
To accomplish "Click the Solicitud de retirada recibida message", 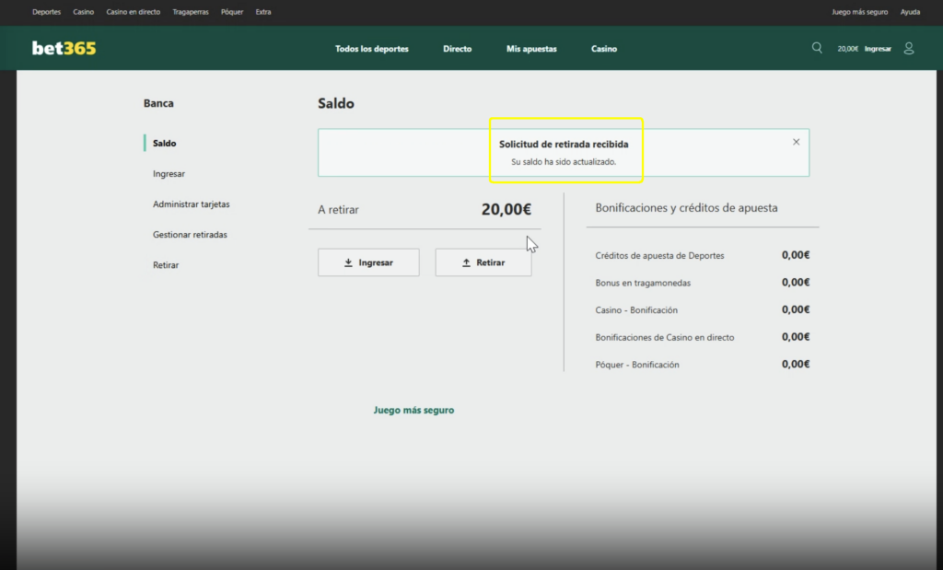I will click(564, 145).
